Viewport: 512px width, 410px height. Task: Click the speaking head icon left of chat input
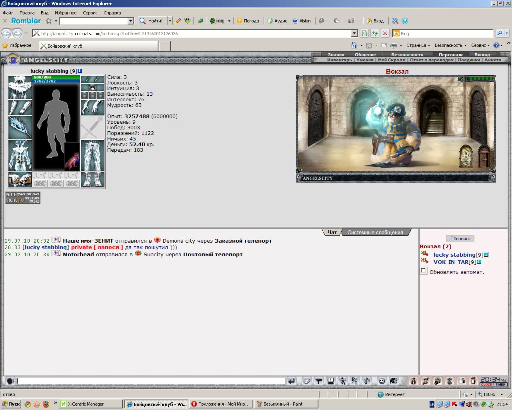point(10,381)
